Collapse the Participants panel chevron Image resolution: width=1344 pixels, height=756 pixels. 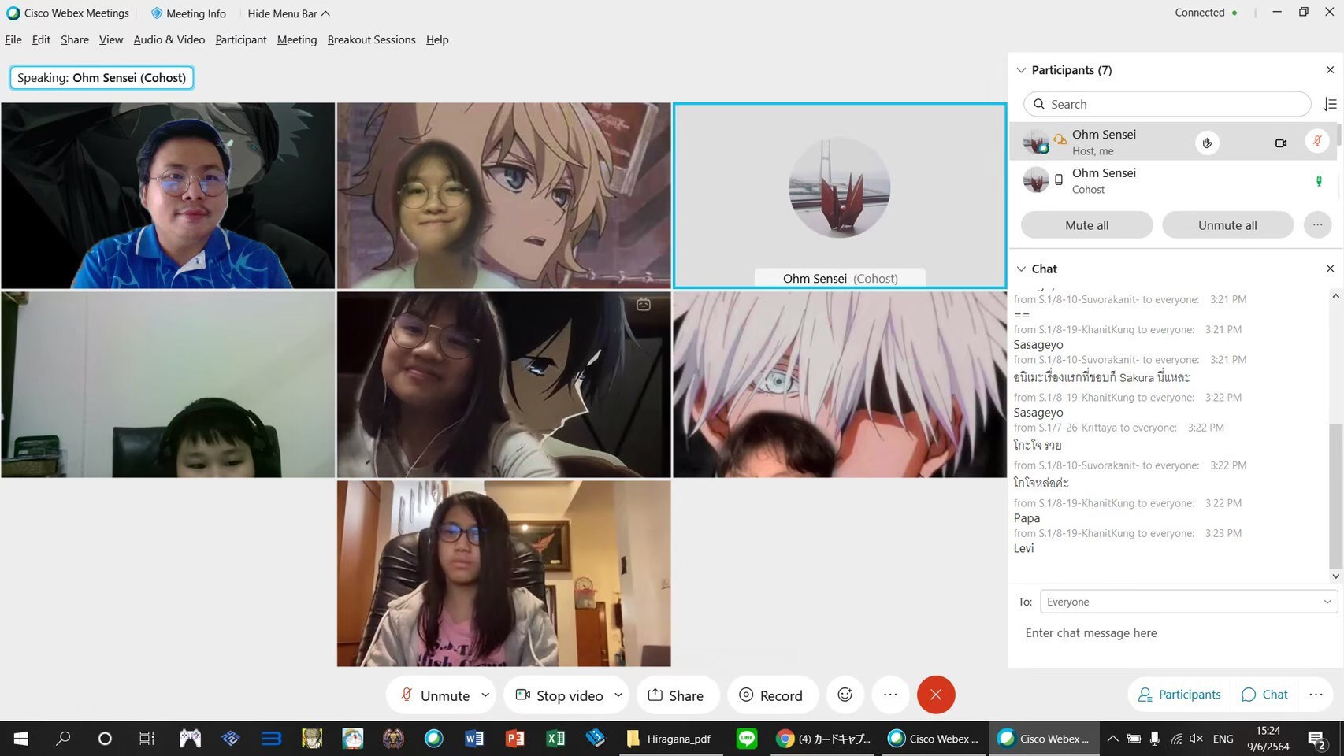point(1022,70)
